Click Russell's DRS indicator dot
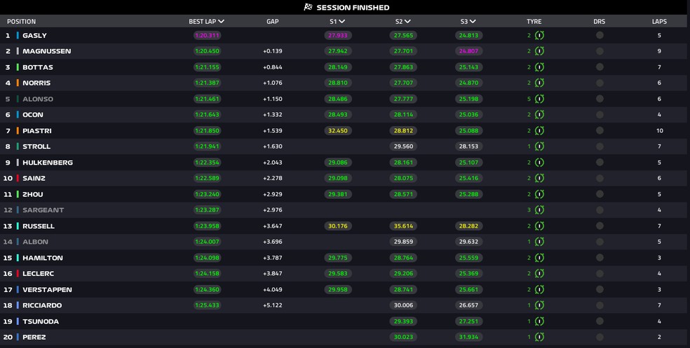 tap(600, 226)
